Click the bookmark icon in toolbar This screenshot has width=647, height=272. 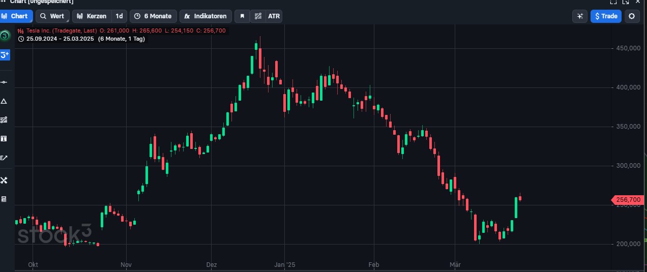pyautogui.click(x=242, y=16)
